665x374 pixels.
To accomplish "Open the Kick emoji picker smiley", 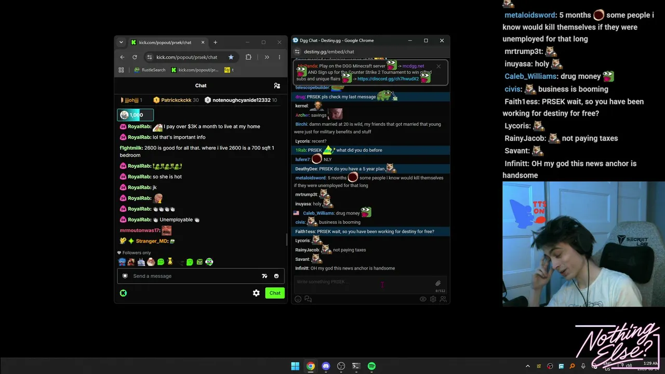I will (276, 276).
